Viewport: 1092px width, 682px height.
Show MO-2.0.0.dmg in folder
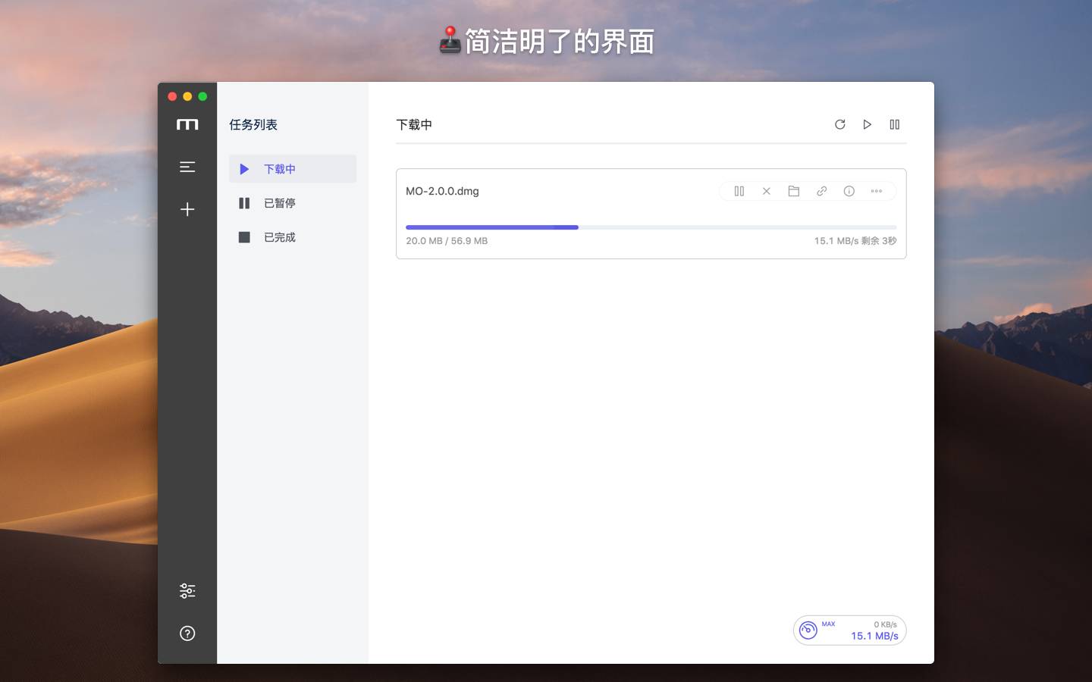click(794, 191)
